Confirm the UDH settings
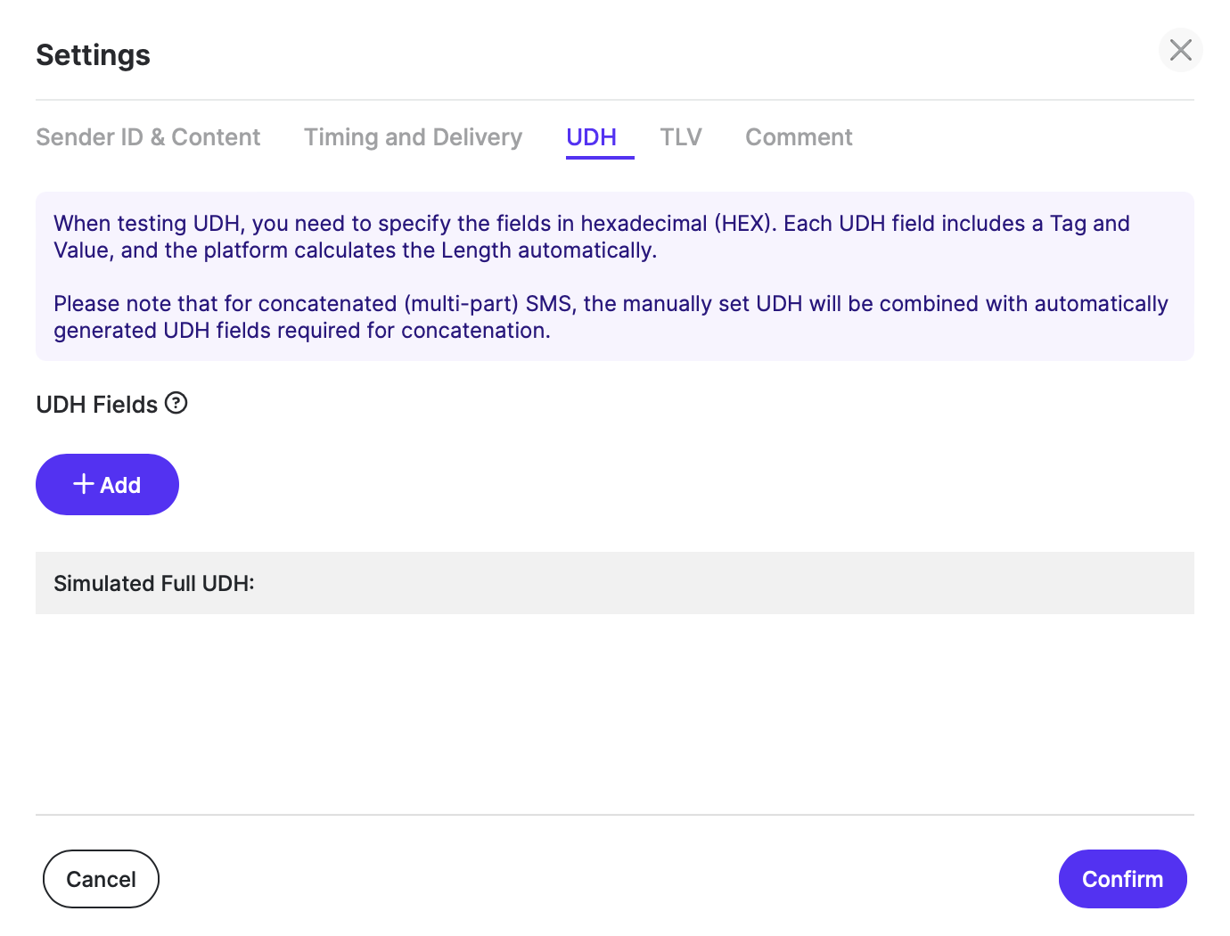Screen dimensions: 1230x936 (x=1122, y=879)
